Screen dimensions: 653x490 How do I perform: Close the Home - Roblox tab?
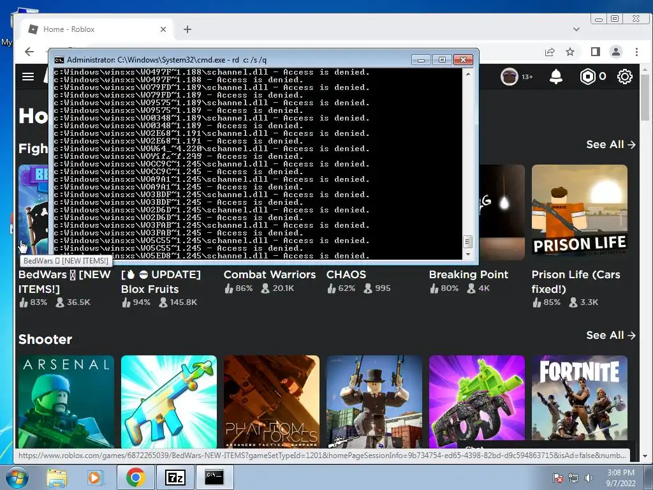(163, 29)
